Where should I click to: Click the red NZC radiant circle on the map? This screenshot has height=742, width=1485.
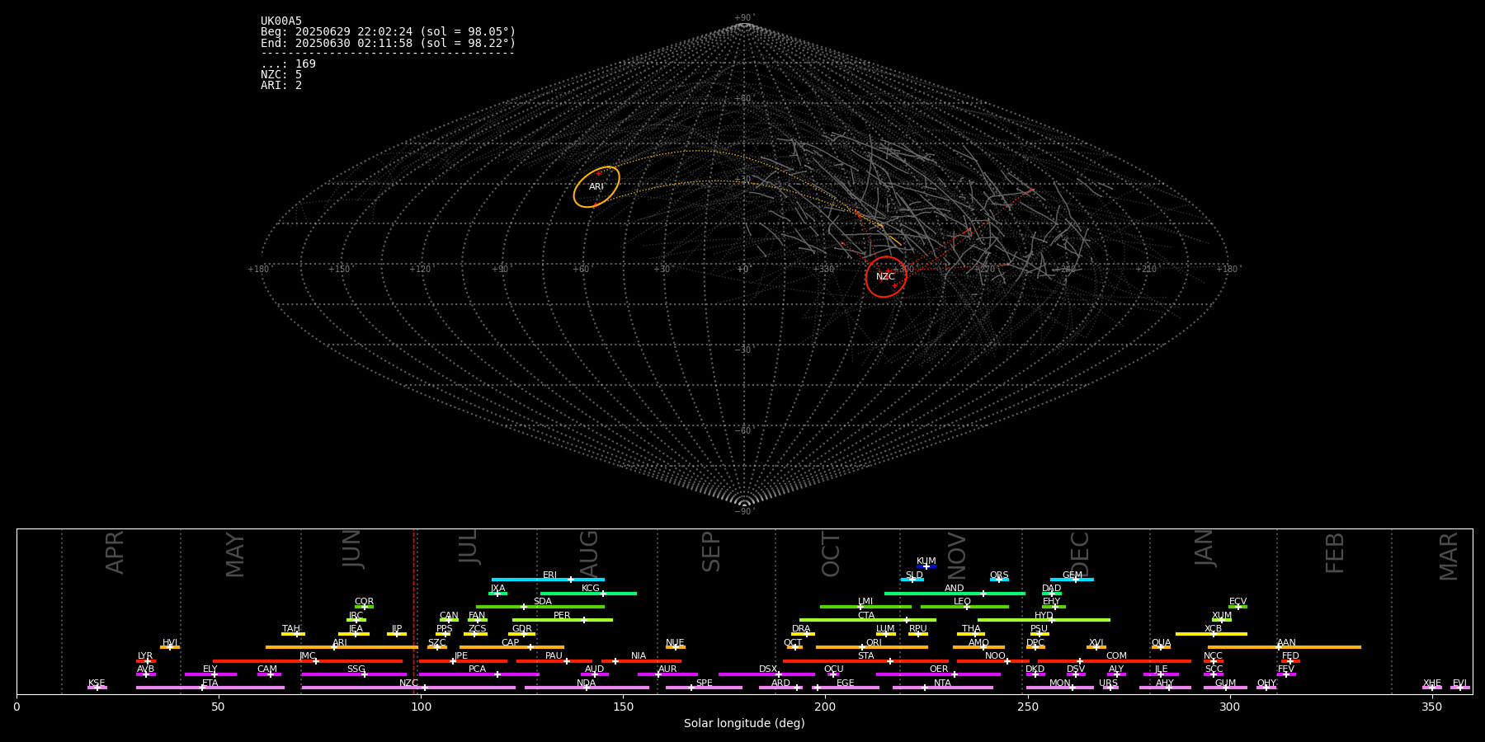pyautogui.click(x=886, y=277)
